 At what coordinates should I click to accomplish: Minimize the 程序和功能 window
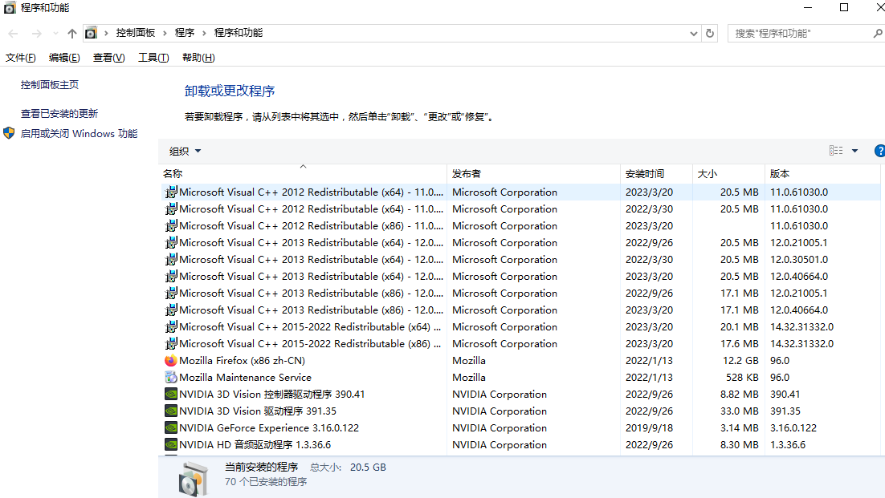[x=808, y=8]
